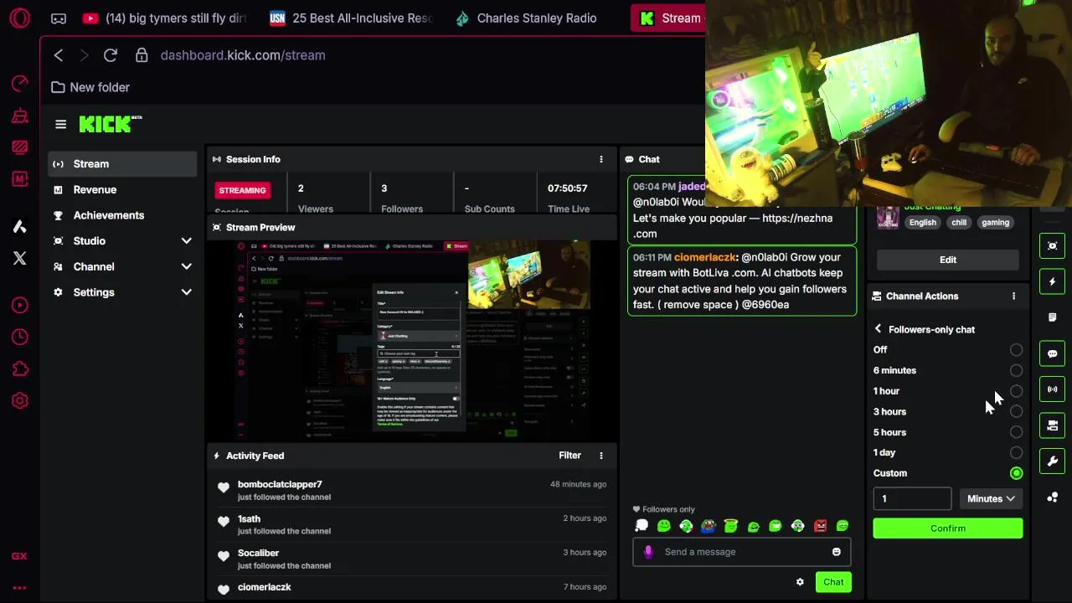
Task: Confirm the custom followers-only duration
Action: click(x=948, y=528)
